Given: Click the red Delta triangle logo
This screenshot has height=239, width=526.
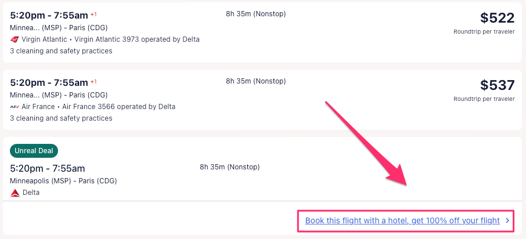Looking at the screenshot, I should 15,193.
